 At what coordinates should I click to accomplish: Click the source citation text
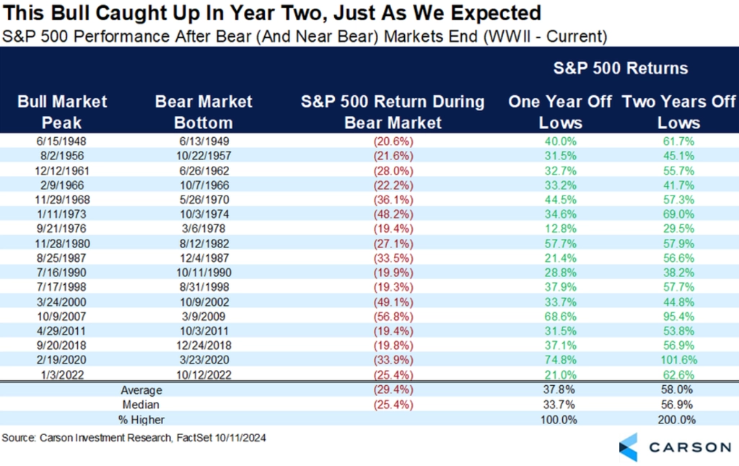134,438
